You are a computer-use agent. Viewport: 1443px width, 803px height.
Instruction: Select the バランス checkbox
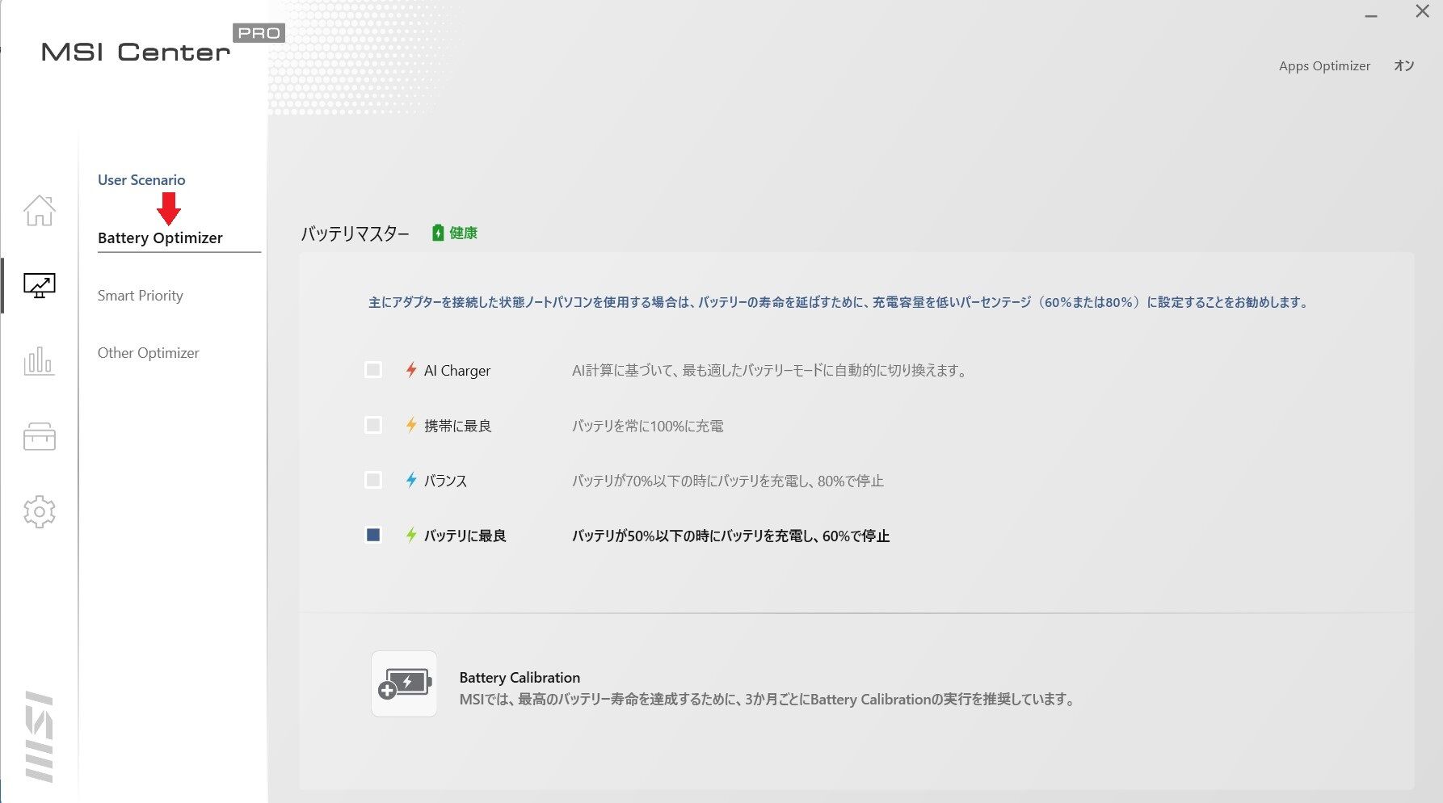[373, 480]
